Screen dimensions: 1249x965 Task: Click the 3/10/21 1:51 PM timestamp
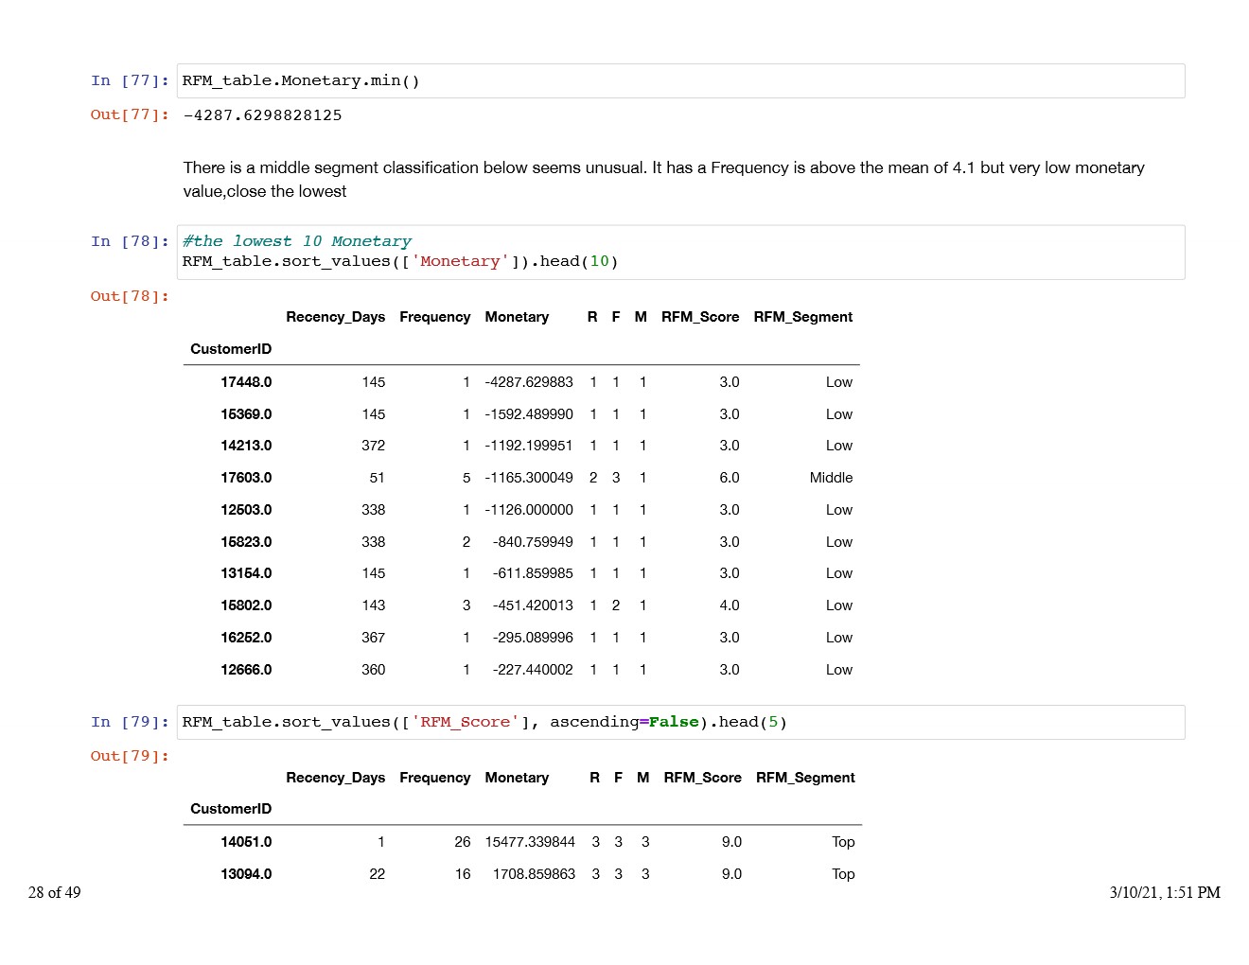(1165, 892)
